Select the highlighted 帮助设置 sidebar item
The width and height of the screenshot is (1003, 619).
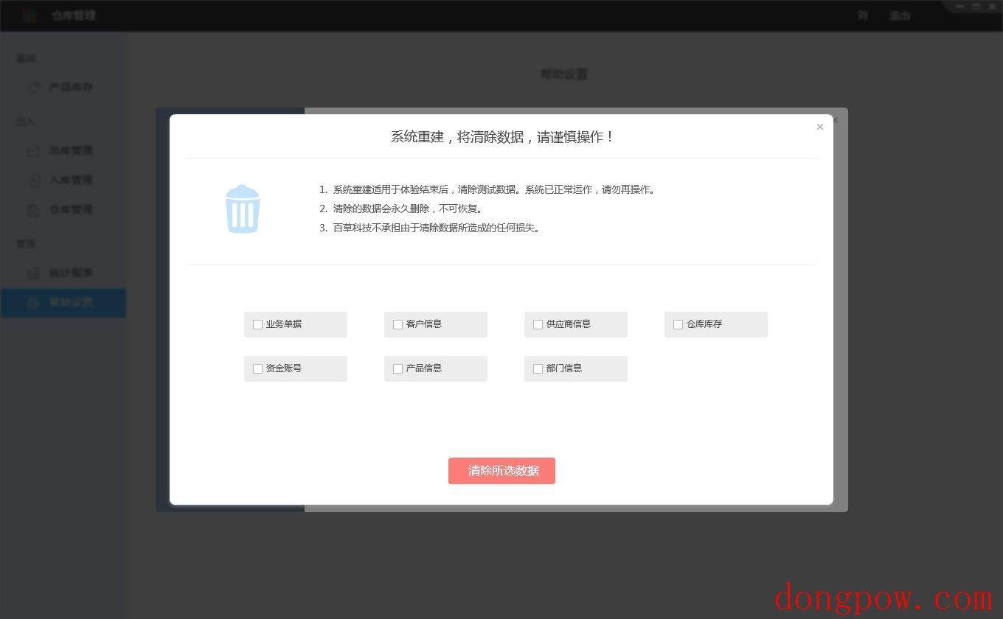(x=63, y=303)
